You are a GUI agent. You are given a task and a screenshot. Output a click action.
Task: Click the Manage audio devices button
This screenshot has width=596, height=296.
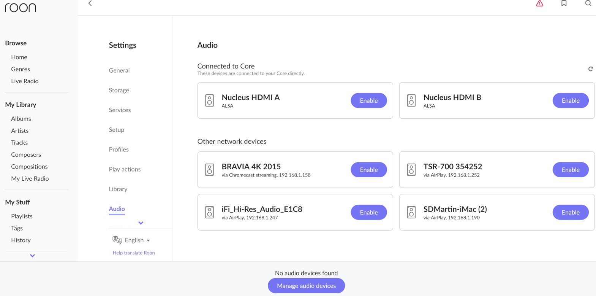pos(306,286)
